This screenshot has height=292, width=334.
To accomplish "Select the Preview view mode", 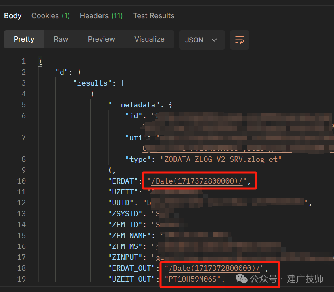I will [101, 39].
